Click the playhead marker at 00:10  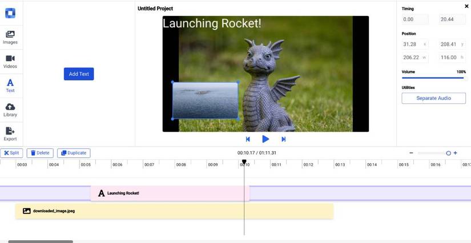tap(244, 162)
